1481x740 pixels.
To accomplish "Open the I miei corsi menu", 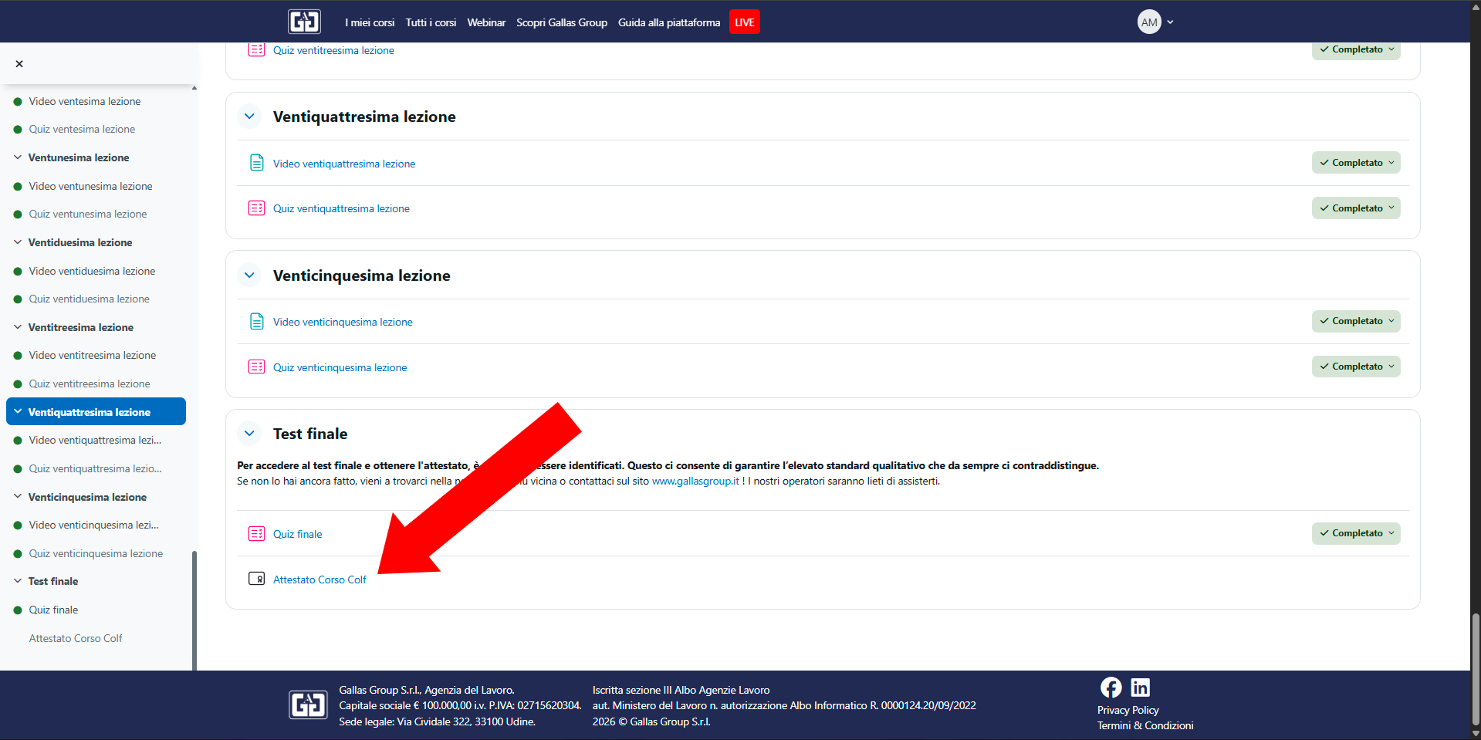I will point(370,22).
